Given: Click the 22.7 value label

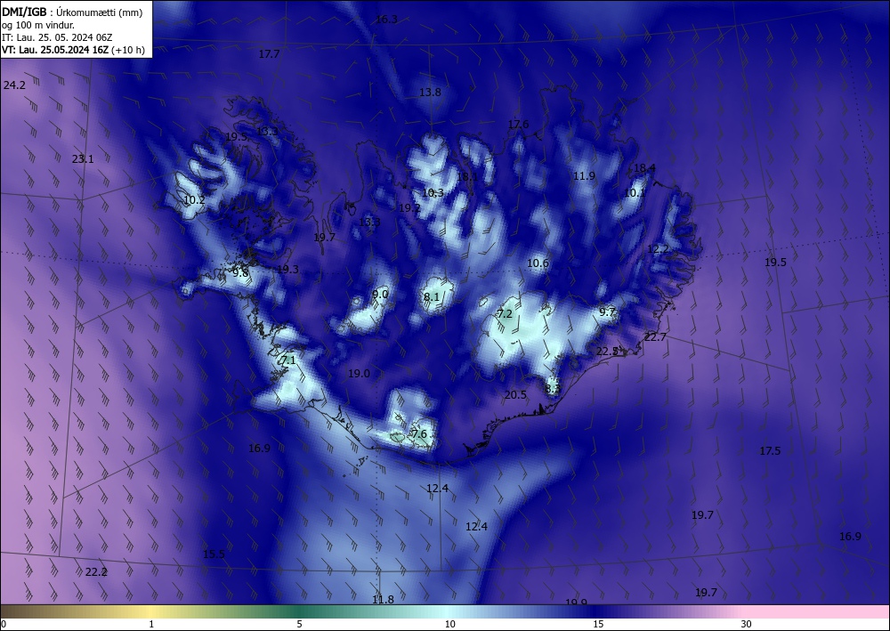Looking at the screenshot, I should point(655,337).
